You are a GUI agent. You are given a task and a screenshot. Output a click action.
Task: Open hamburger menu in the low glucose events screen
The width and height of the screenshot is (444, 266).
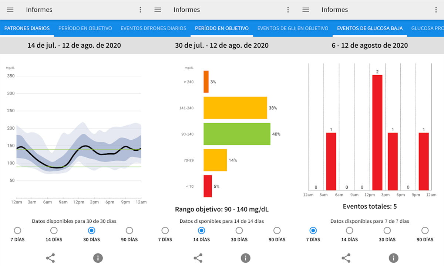click(x=306, y=10)
